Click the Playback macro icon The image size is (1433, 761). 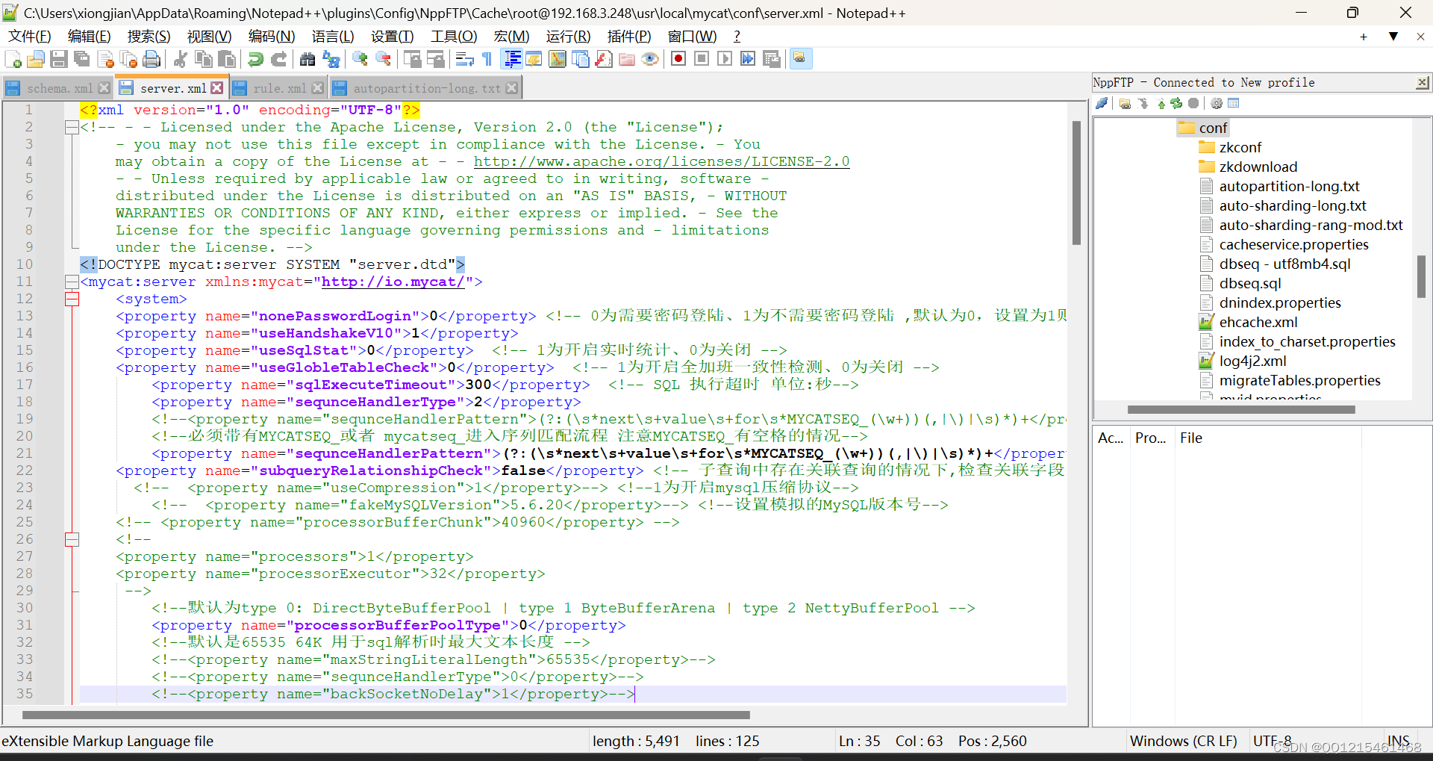click(x=725, y=59)
